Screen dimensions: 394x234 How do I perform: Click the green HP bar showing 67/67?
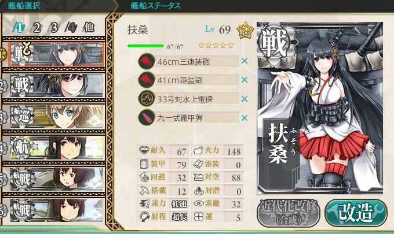(x=146, y=46)
